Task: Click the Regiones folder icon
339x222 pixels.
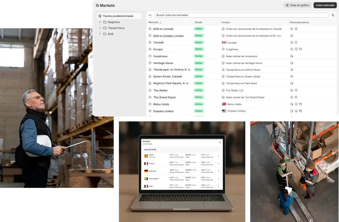Action: (x=105, y=22)
